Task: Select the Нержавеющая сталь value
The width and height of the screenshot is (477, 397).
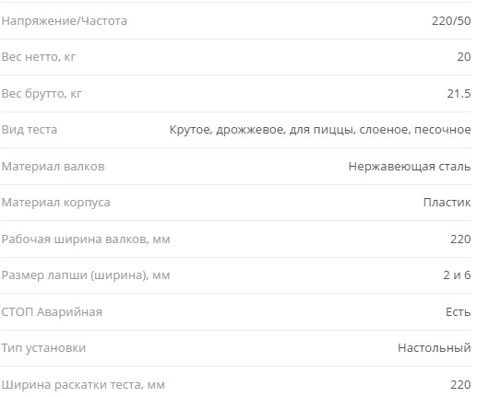Action: click(x=410, y=167)
